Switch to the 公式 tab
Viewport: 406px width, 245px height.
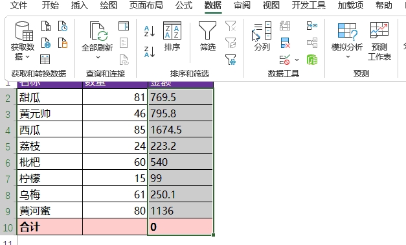point(184,5)
